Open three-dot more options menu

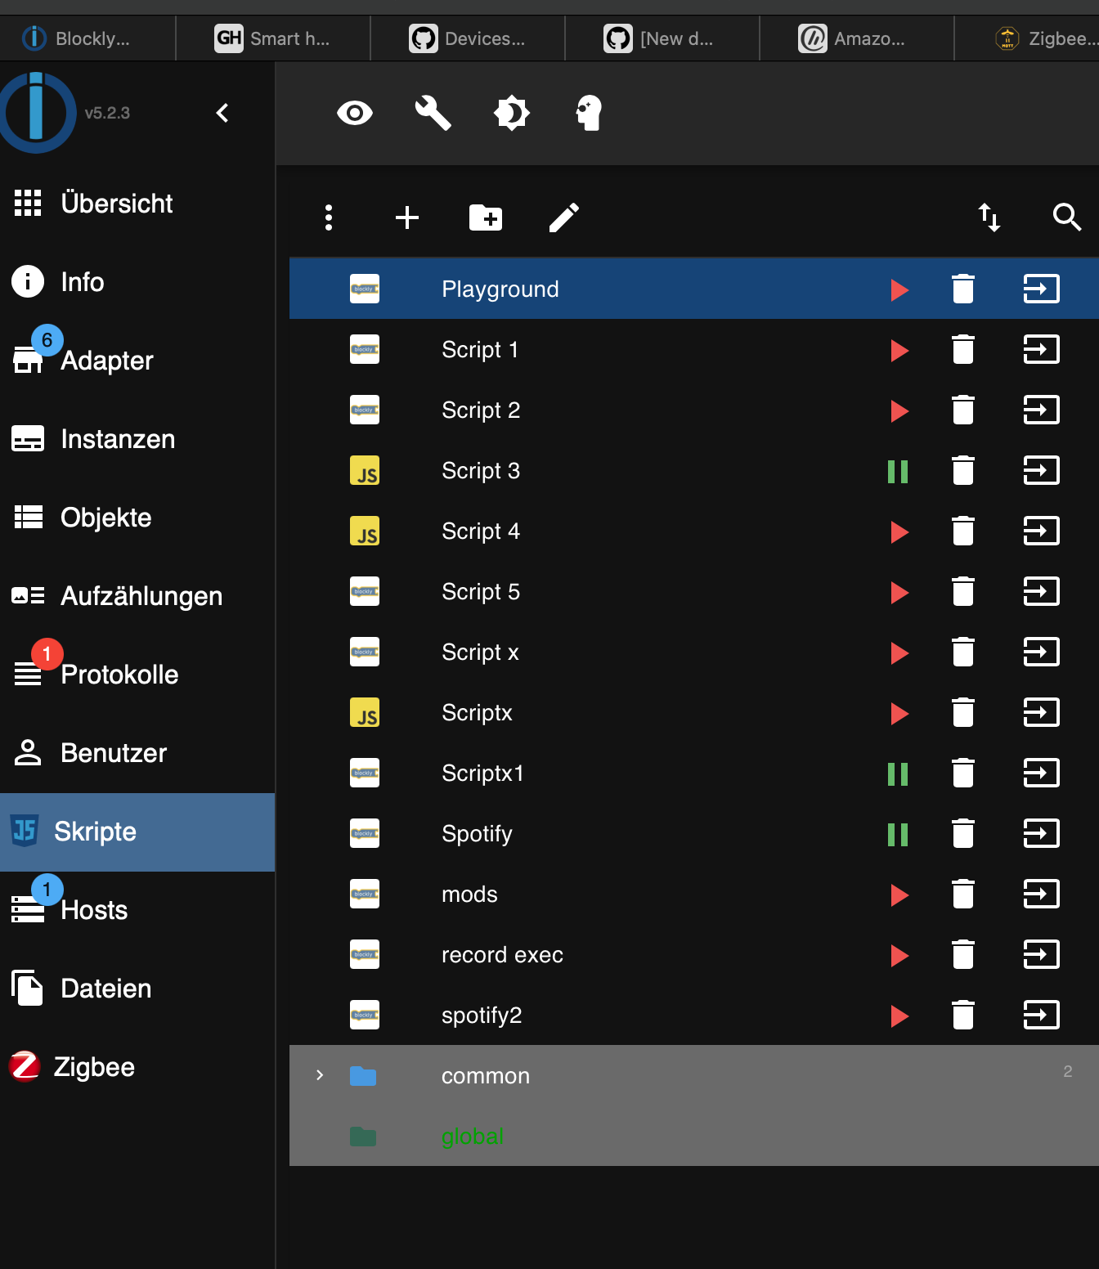tap(329, 217)
